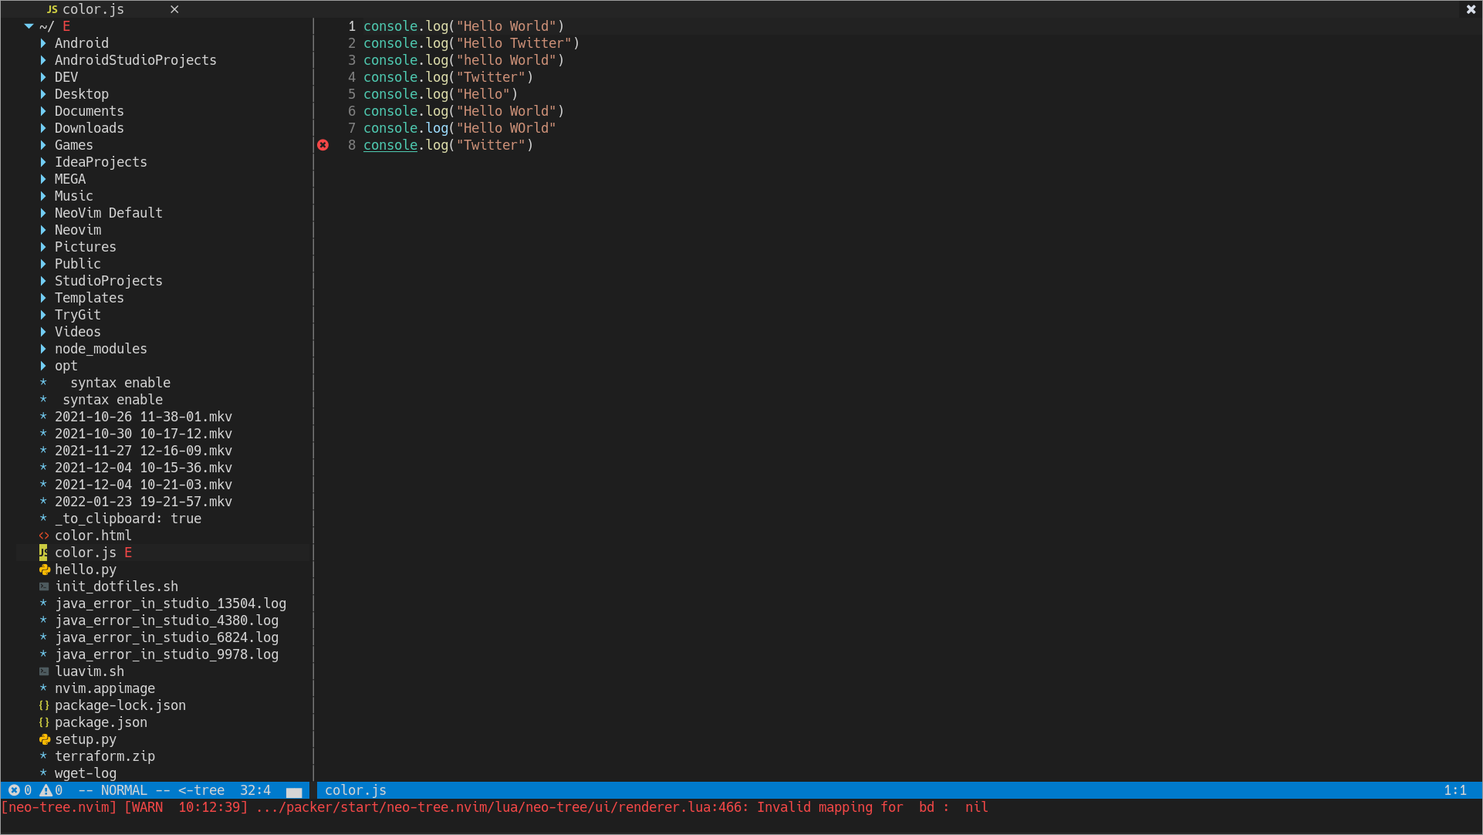The width and height of the screenshot is (1483, 835).
Task: Click the JS icon next to color.js in tree
Action: [43, 553]
